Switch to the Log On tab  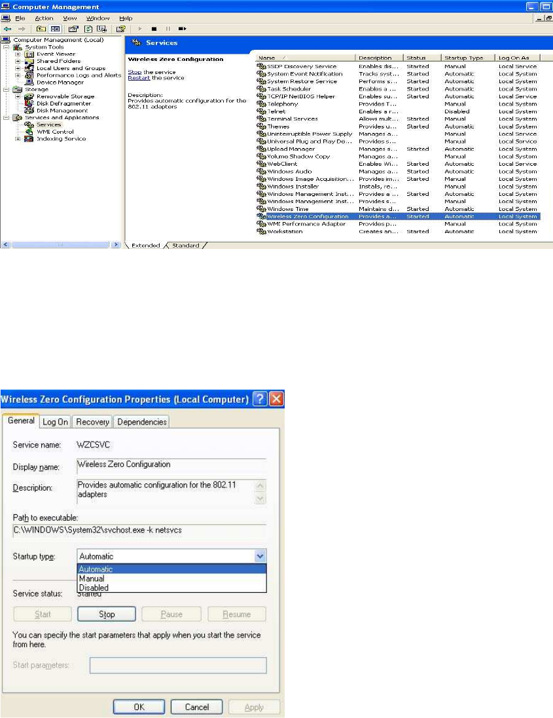tap(56, 422)
